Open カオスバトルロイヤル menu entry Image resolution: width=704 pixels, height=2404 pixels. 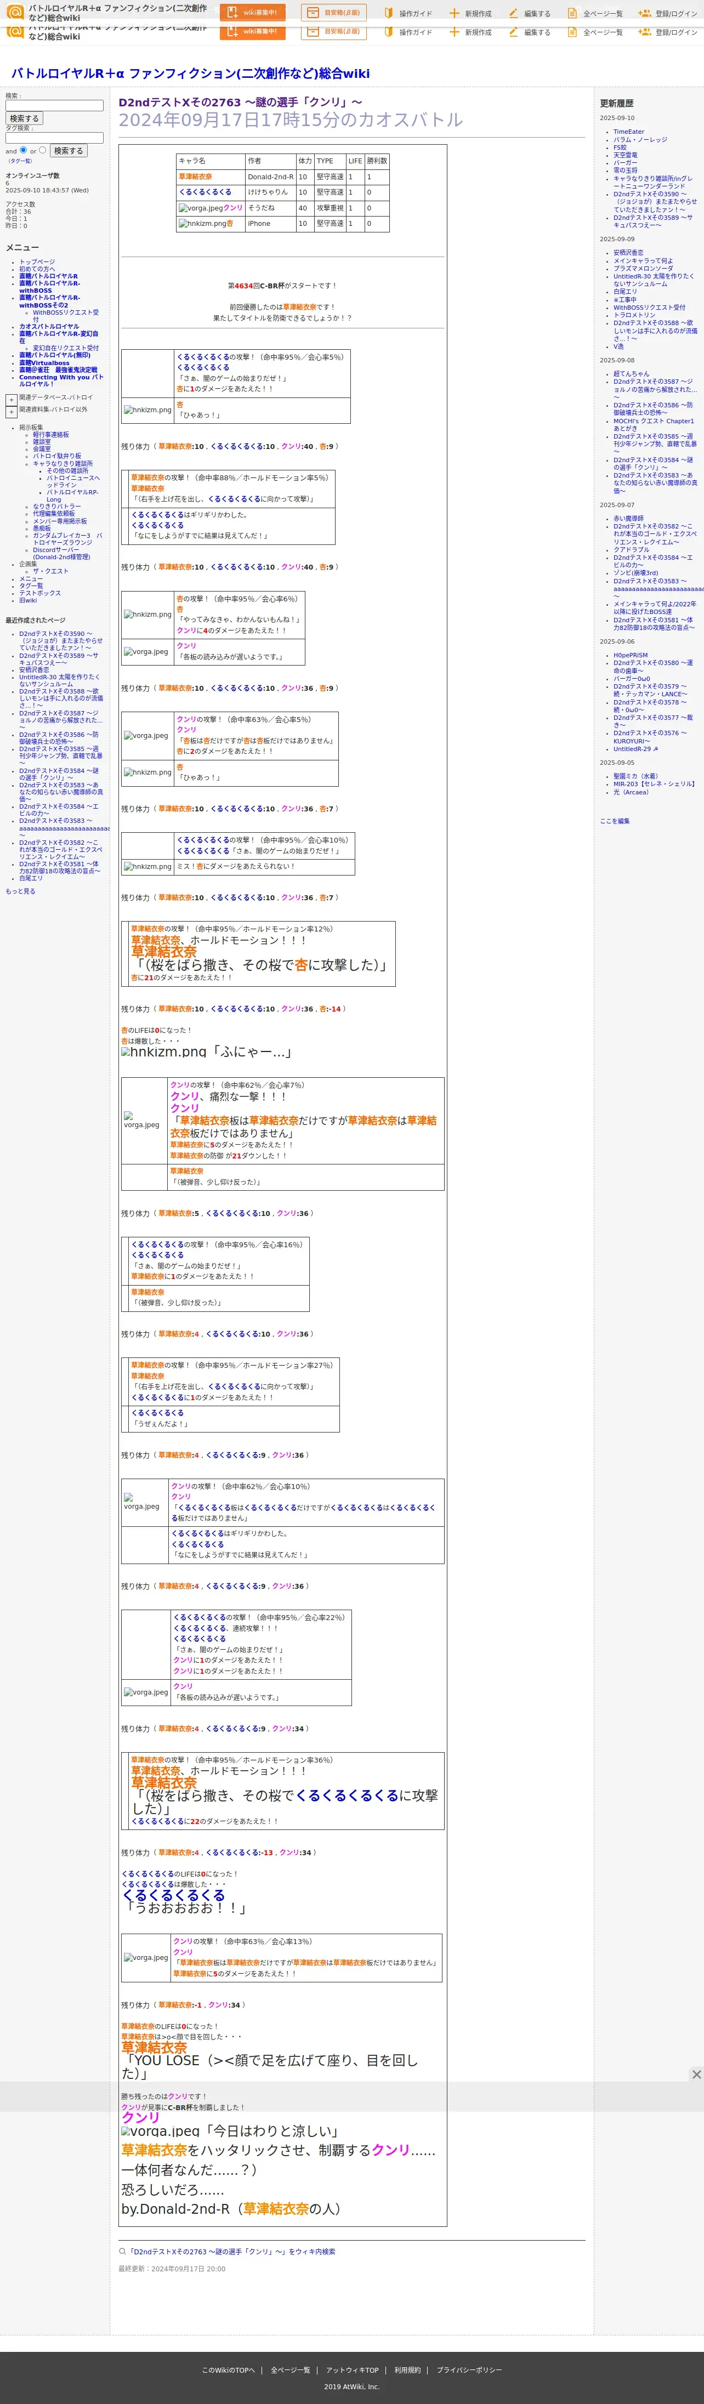point(49,327)
